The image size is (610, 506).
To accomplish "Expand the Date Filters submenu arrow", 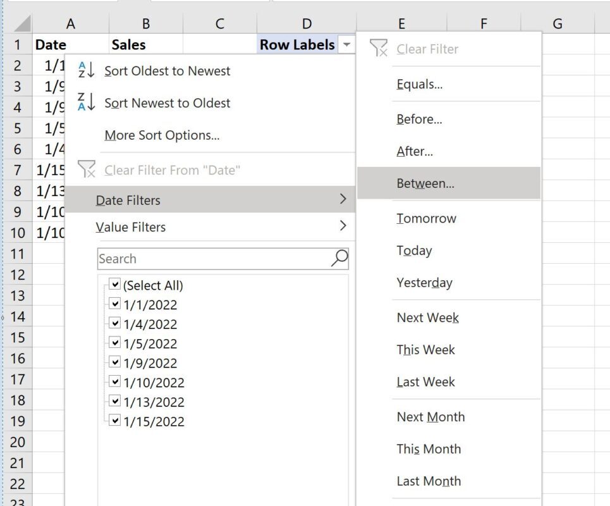I will [343, 199].
